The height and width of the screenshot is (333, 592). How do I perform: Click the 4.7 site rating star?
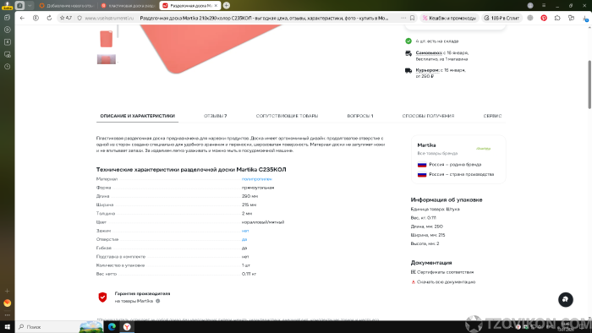(x=66, y=18)
